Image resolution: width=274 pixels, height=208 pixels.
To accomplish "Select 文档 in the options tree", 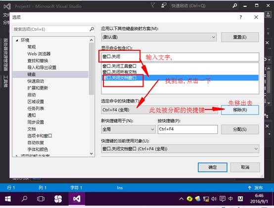I will coord(32,129).
